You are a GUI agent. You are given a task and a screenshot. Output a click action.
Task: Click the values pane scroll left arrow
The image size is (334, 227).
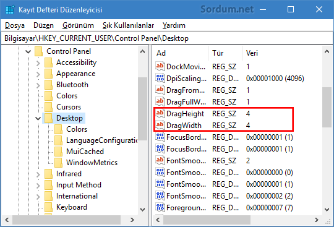pos(158,220)
